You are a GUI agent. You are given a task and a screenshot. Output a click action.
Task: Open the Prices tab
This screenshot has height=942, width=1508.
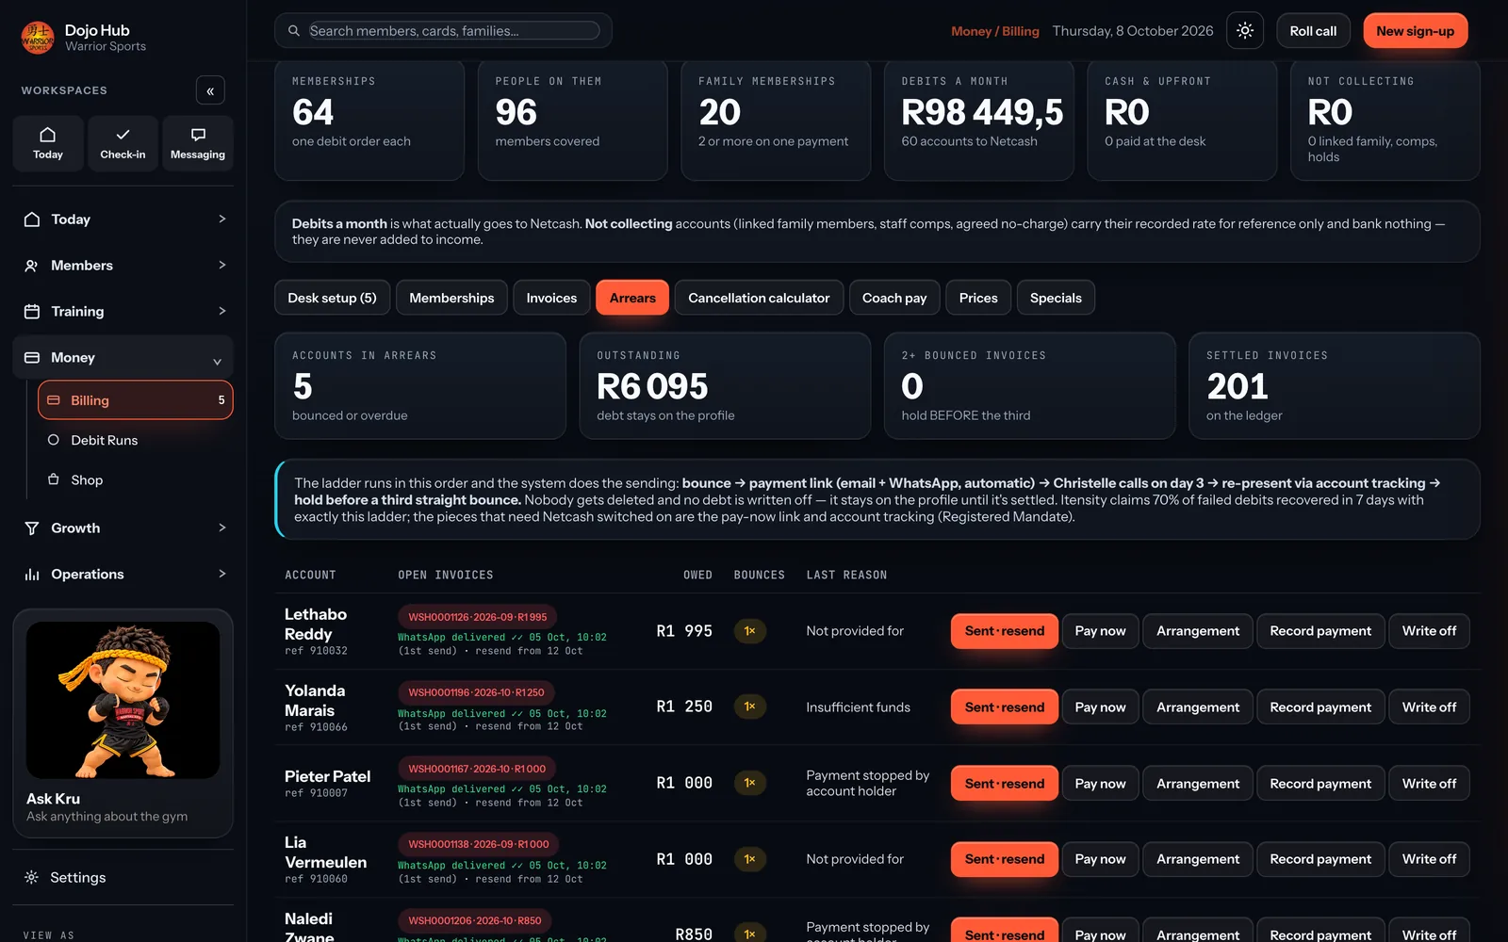pos(978,298)
